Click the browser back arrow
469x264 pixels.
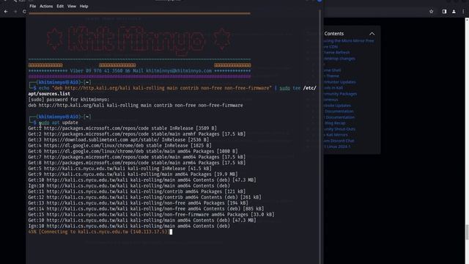point(6,12)
